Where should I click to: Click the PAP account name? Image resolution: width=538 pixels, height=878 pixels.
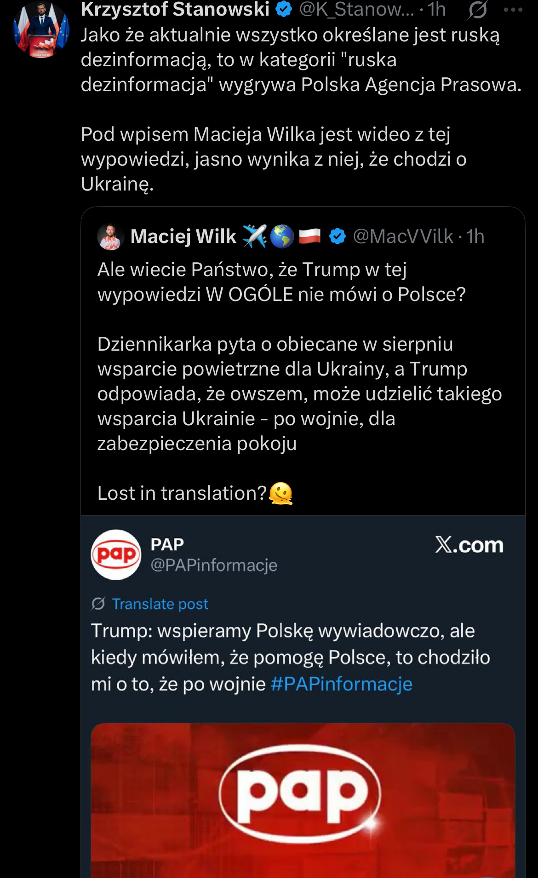(x=167, y=544)
